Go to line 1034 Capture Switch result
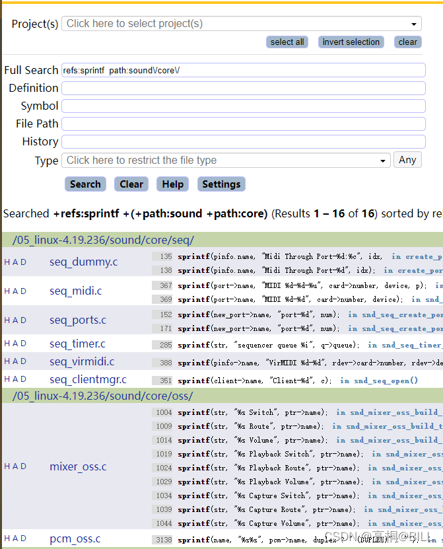The height and width of the screenshot is (549, 443). pos(162,495)
